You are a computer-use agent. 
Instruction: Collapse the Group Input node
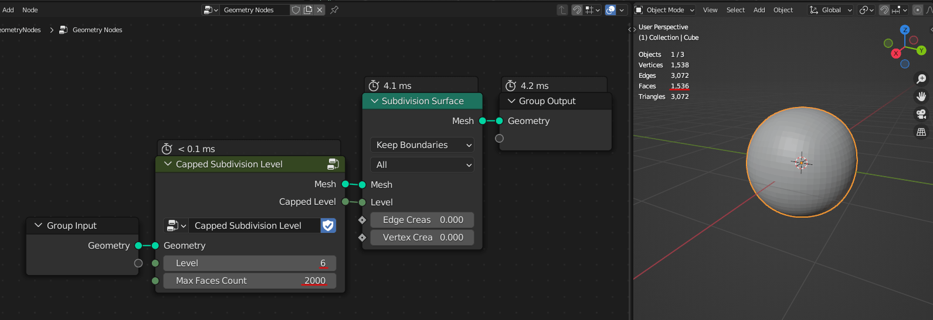[39, 226]
